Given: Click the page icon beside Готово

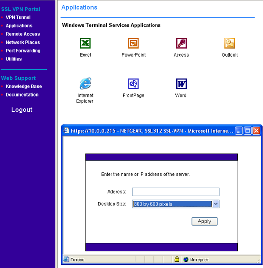Looking at the screenshot, I should coord(66,259).
